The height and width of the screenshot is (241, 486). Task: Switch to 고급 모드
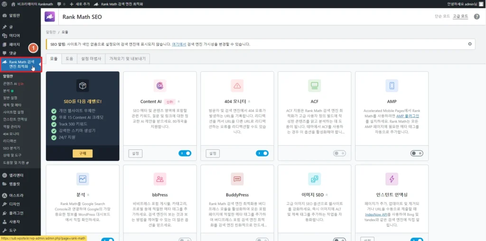[x=460, y=17]
